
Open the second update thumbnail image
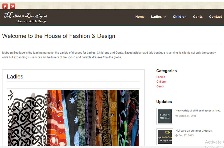165,136
